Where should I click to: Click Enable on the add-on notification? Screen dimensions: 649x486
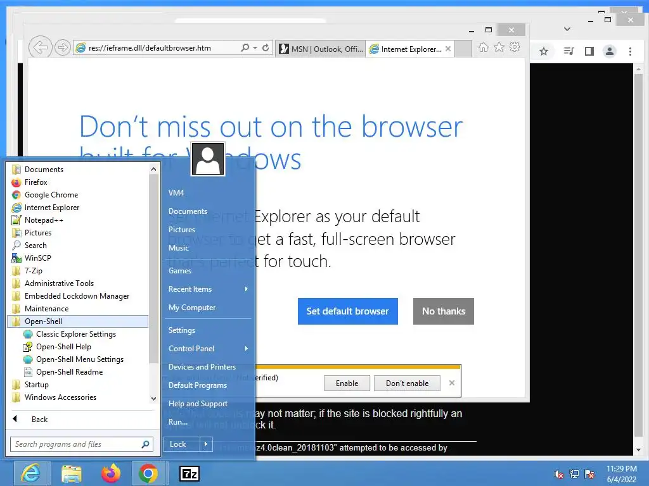pos(347,383)
